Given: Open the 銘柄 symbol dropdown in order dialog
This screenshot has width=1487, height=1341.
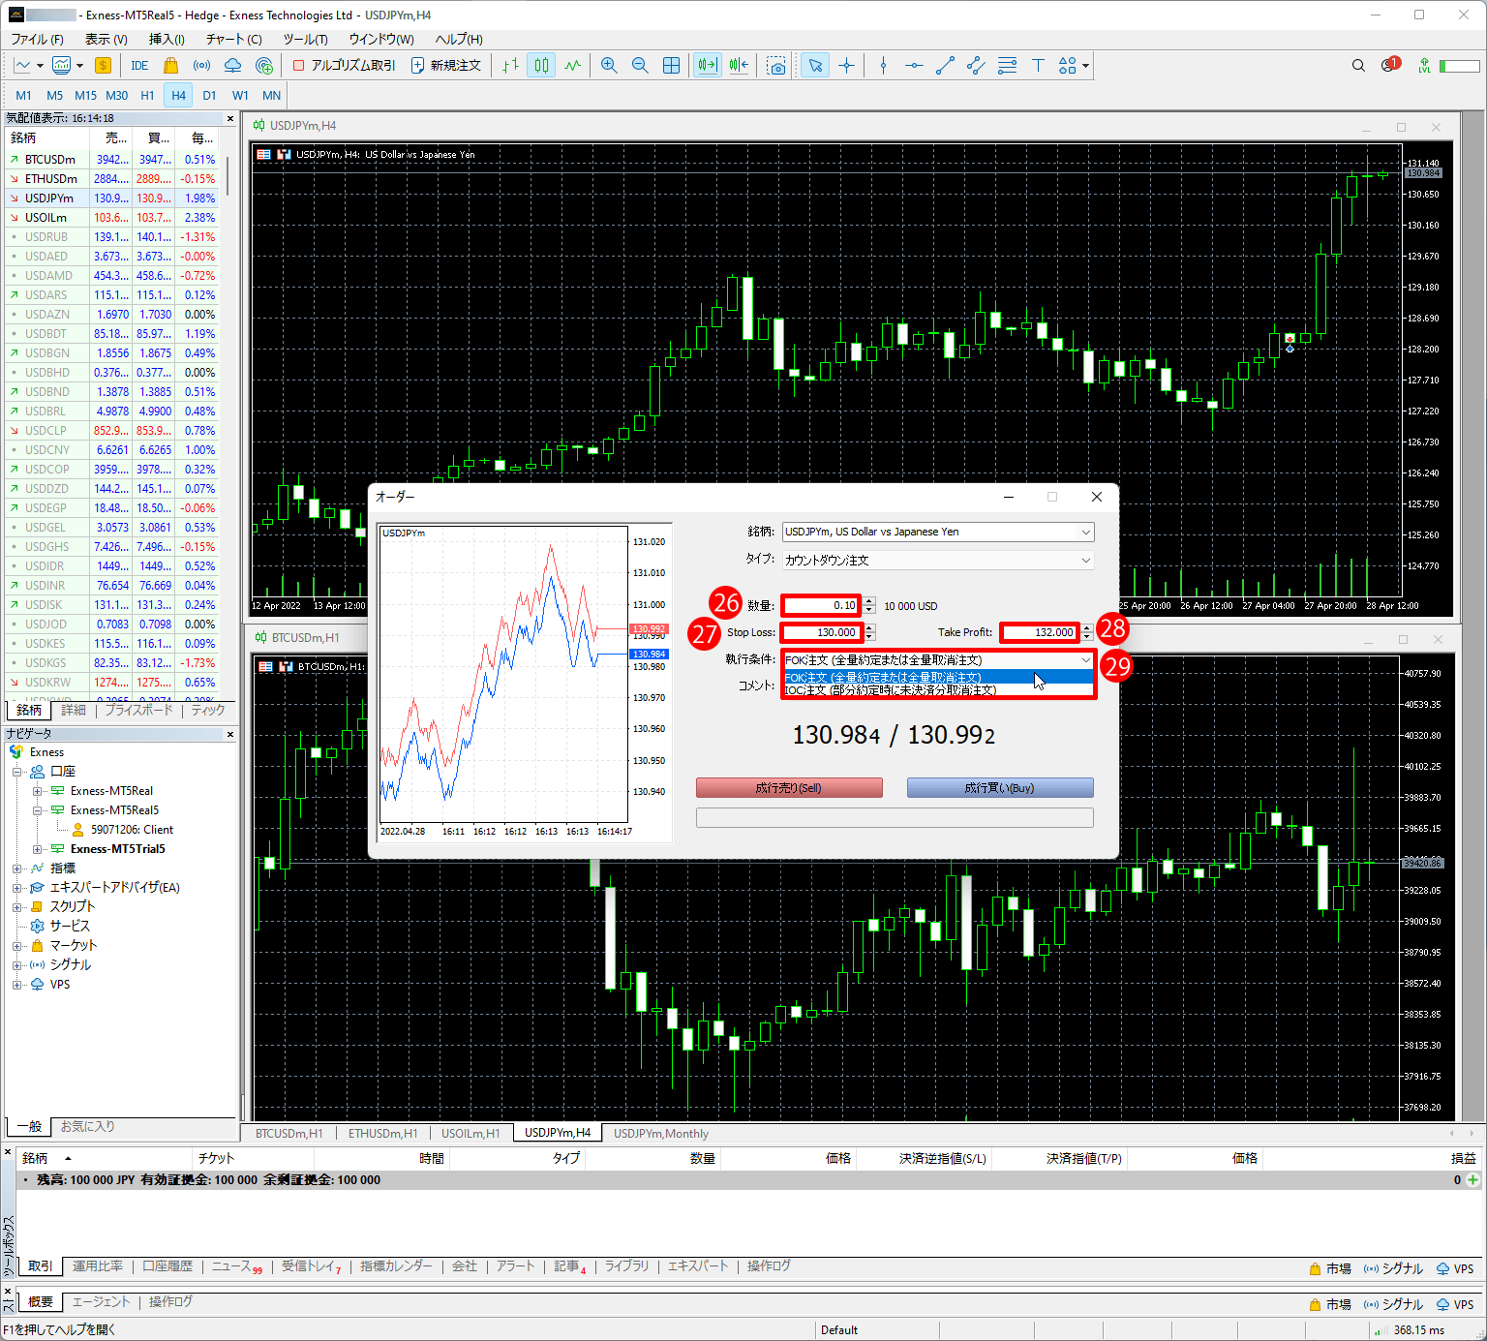Looking at the screenshot, I should click(937, 532).
